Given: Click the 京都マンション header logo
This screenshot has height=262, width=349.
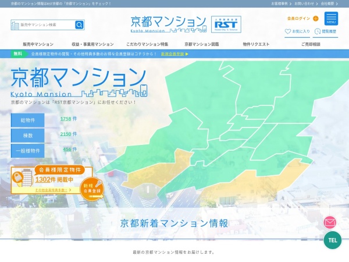Looking at the screenshot, I should 169,24.
